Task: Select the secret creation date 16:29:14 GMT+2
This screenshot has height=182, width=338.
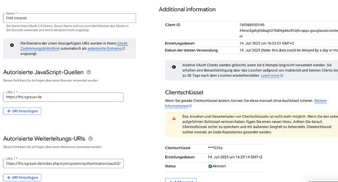Action: [235, 157]
